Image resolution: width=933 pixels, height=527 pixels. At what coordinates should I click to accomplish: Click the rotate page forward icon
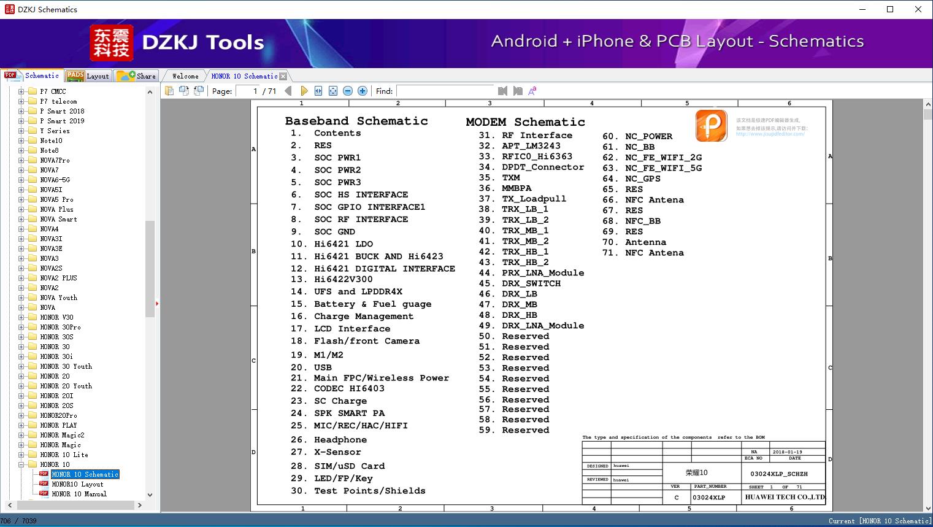(x=183, y=91)
